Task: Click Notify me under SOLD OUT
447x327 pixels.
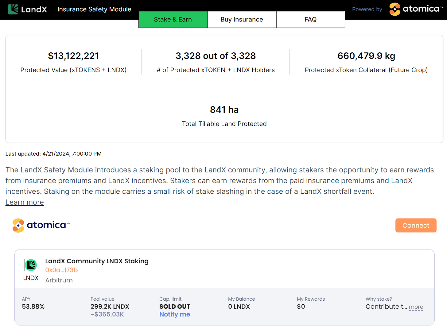Action: [x=175, y=314]
